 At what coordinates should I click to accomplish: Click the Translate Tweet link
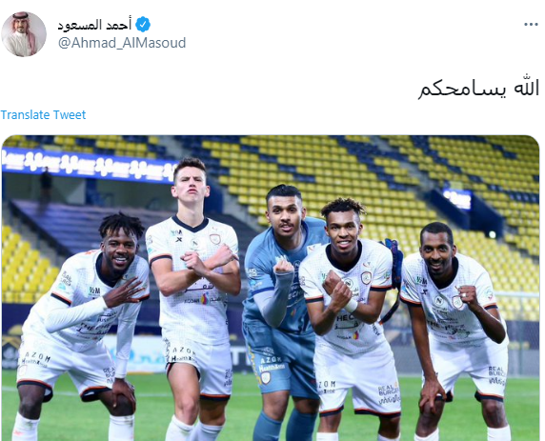43,114
